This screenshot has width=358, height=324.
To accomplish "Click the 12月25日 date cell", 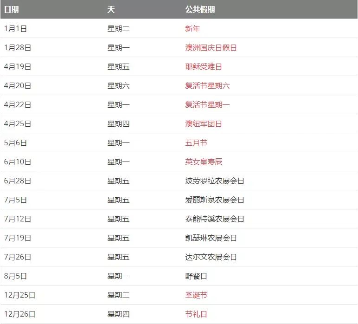I will pos(19,295).
